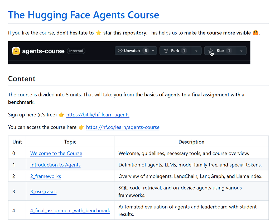Click the 'star this repository' bold text
The height and width of the screenshot is (221, 270).
tap(125, 33)
